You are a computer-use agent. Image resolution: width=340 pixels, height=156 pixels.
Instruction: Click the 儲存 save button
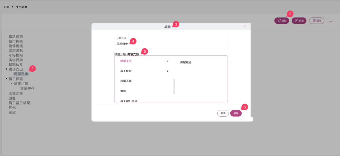[x=236, y=113]
